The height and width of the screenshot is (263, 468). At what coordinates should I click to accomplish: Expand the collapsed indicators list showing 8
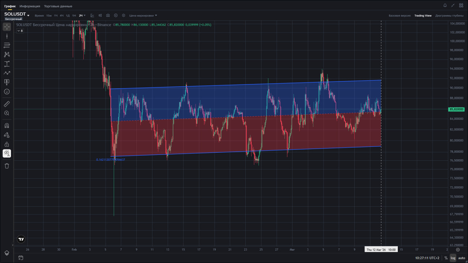click(20, 31)
